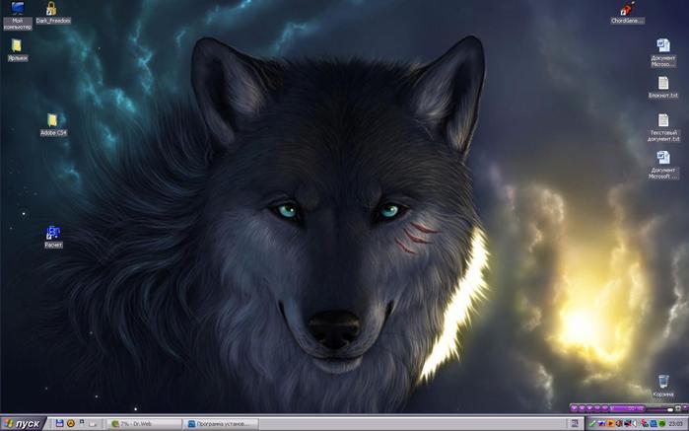
Task: Select the lower Документ Microsoft... Word file
Action: pos(663,165)
